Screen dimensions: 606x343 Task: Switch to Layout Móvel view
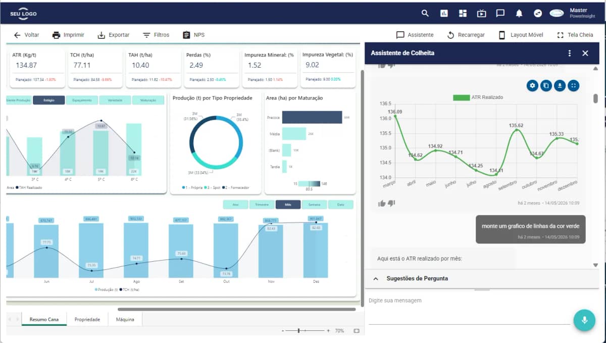tap(521, 35)
